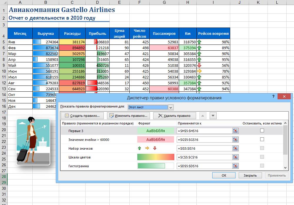294x205 pixels.
Task: Click the Гистограмма data bar format preview
Action: click(x=156, y=166)
